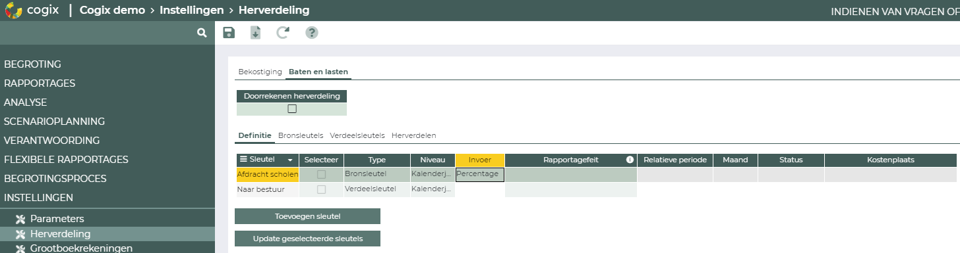Click the Selecteer column header
960x253 pixels.
321,160
